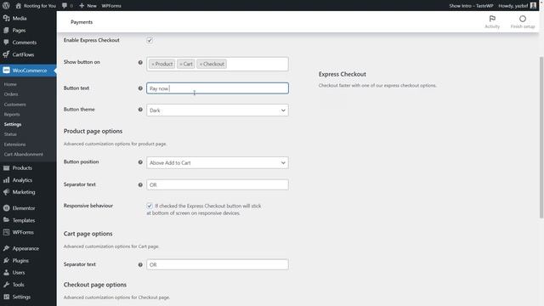The image size is (544, 306).
Task: Open WooCommerce Extensions submenu
Action: [x=15, y=144]
